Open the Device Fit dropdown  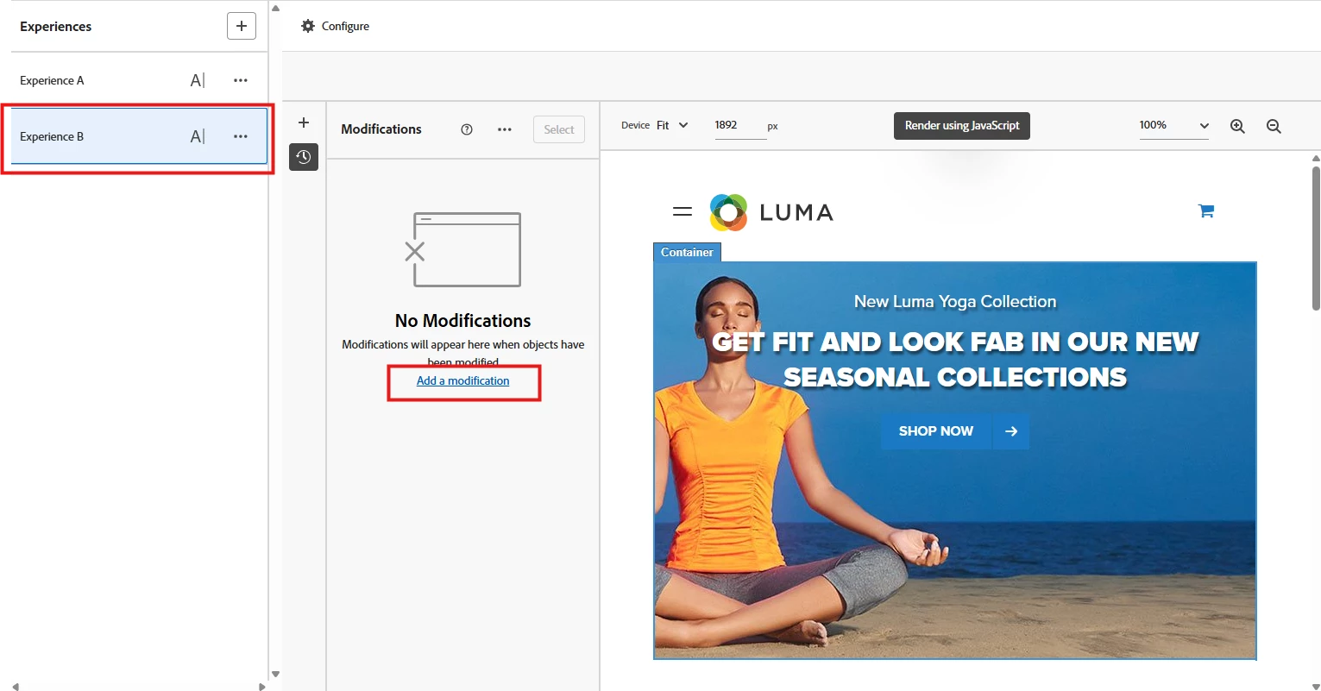click(x=672, y=125)
